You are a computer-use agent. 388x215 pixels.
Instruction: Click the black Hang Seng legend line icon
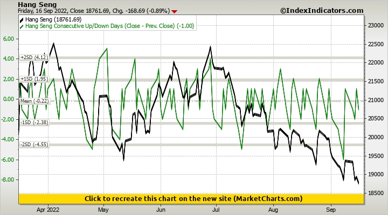coord(22,19)
